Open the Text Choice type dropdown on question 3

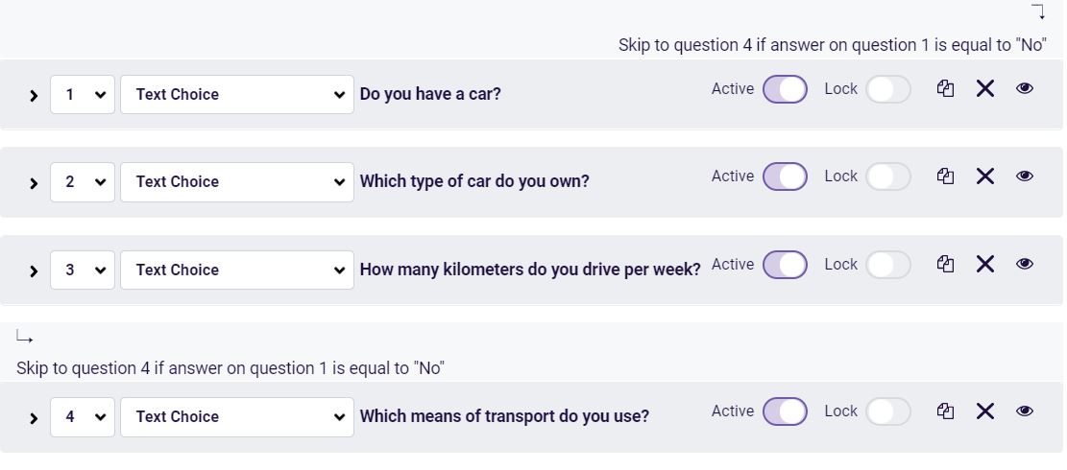click(x=237, y=270)
